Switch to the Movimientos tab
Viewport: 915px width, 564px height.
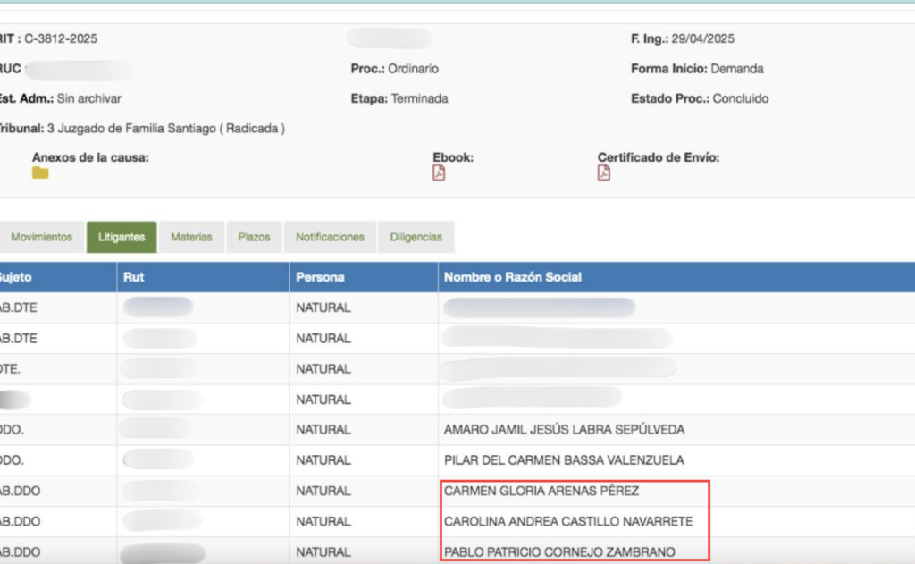tap(41, 237)
